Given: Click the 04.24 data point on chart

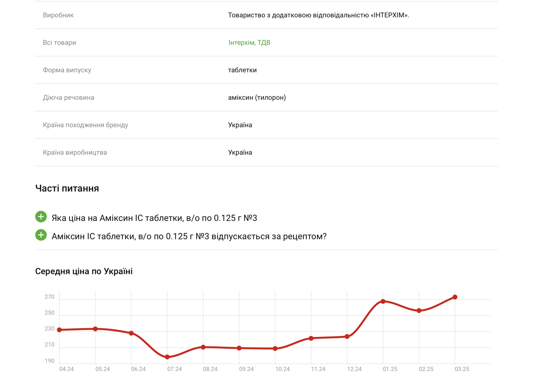Looking at the screenshot, I should pos(59,330).
